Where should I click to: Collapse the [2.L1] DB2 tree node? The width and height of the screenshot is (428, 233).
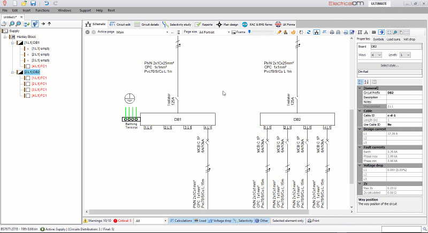coord(12,72)
